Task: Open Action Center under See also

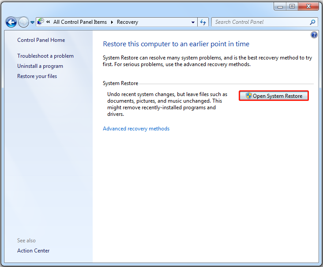Action: coord(34,251)
